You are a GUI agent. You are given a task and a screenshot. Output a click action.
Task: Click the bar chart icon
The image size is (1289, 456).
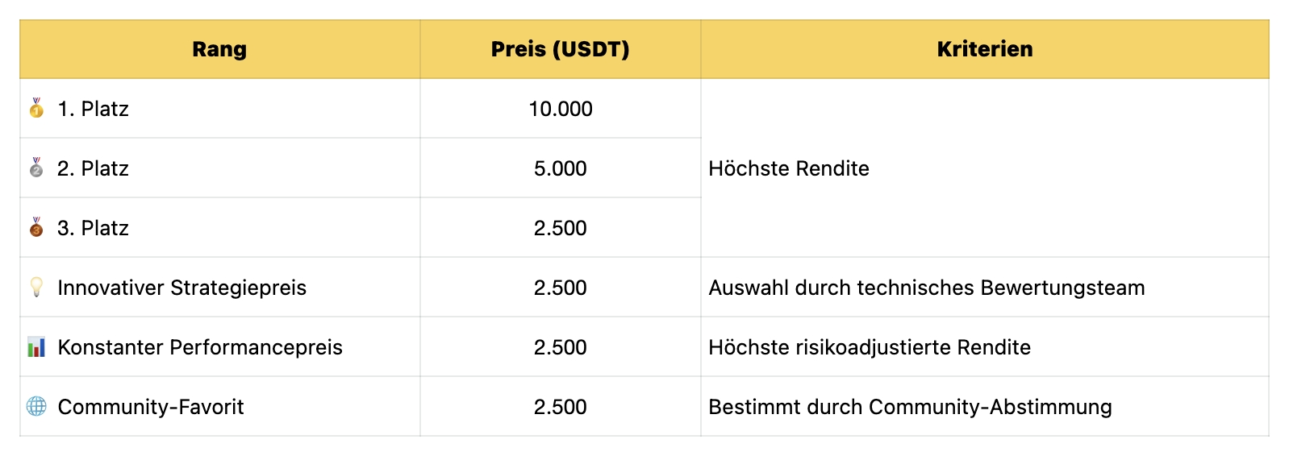pyautogui.click(x=36, y=347)
